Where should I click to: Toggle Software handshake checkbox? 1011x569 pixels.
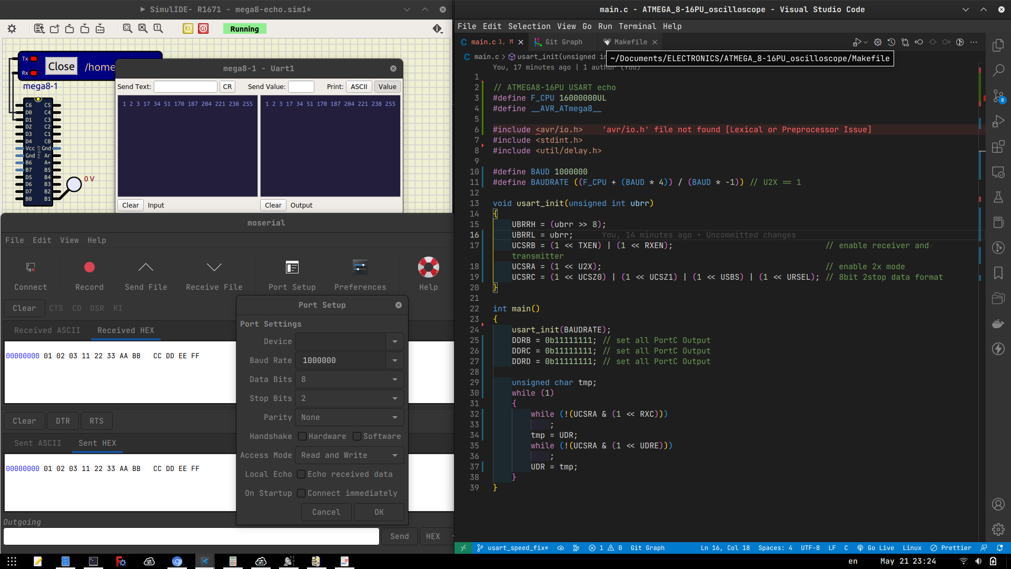point(357,436)
